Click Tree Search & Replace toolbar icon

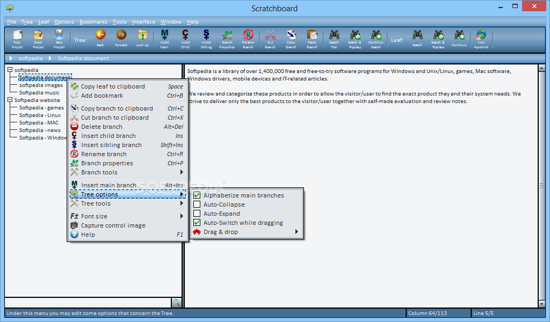[x=355, y=39]
